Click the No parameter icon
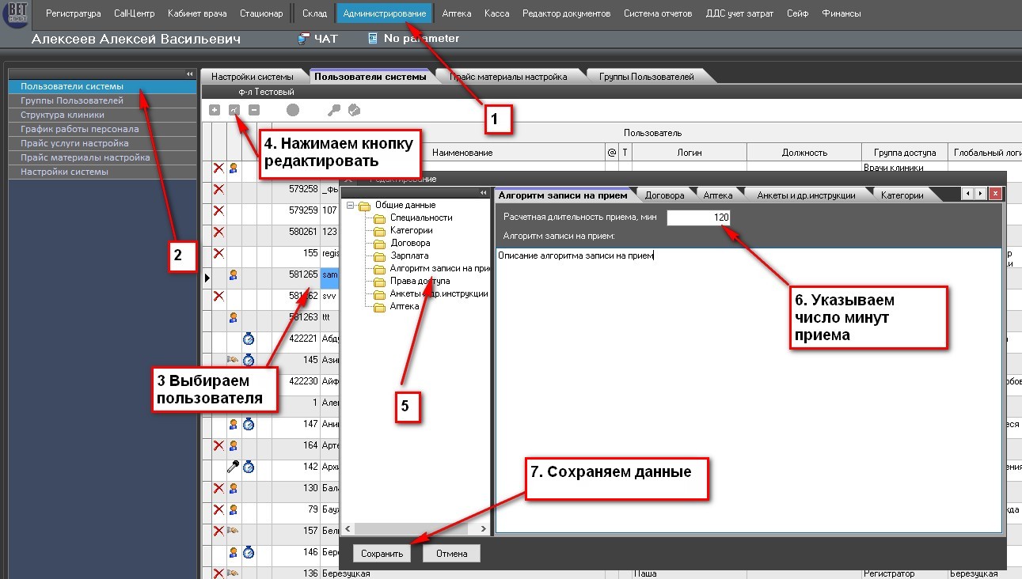Image resolution: width=1022 pixels, height=579 pixels. [x=373, y=39]
